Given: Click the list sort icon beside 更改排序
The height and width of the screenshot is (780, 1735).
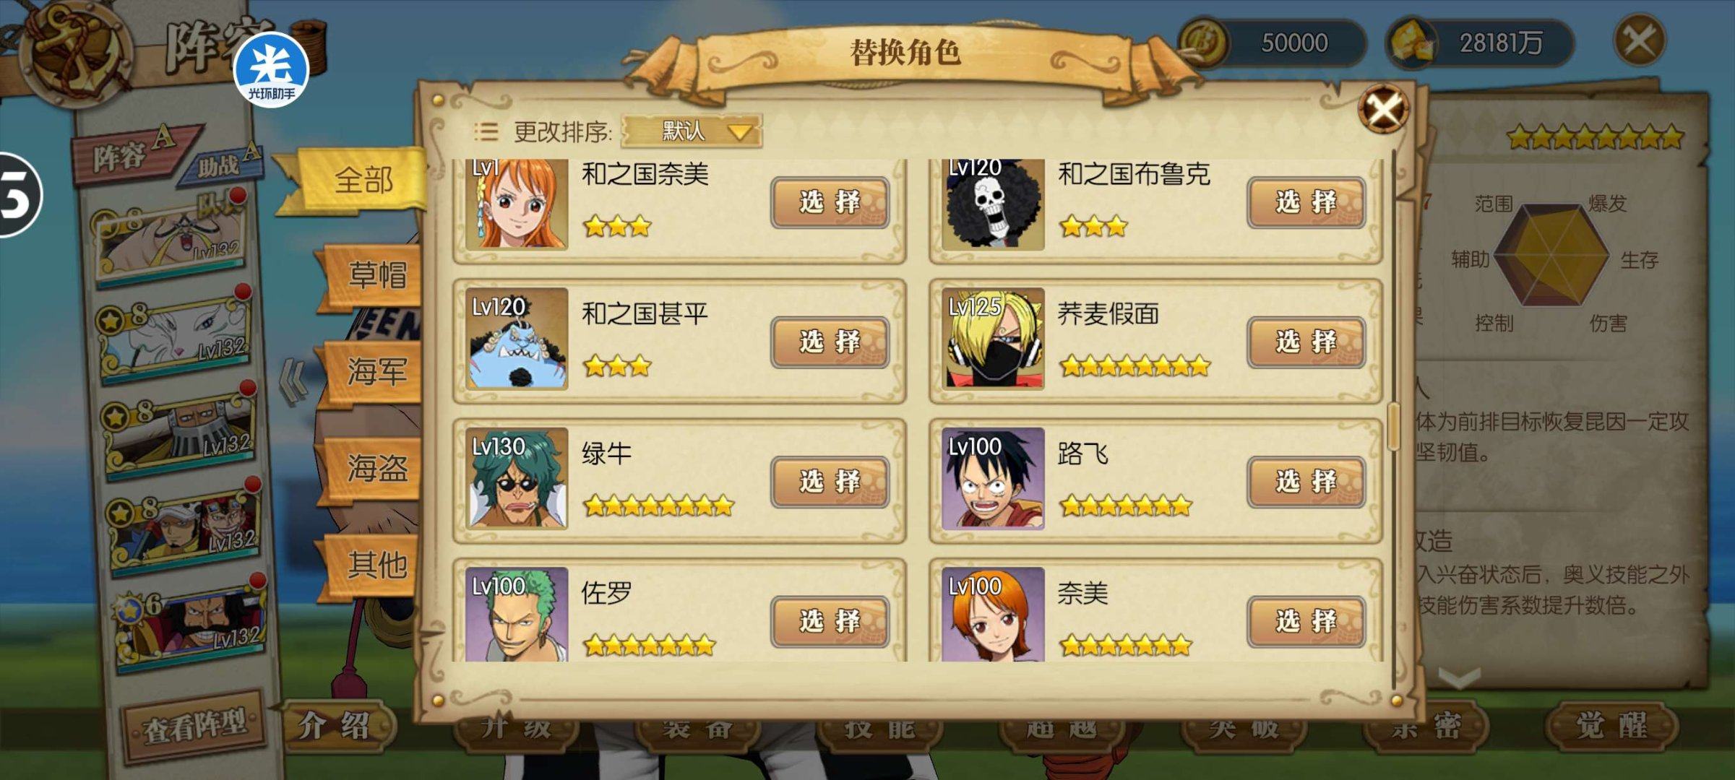Looking at the screenshot, I should click(x=486, y=131).
